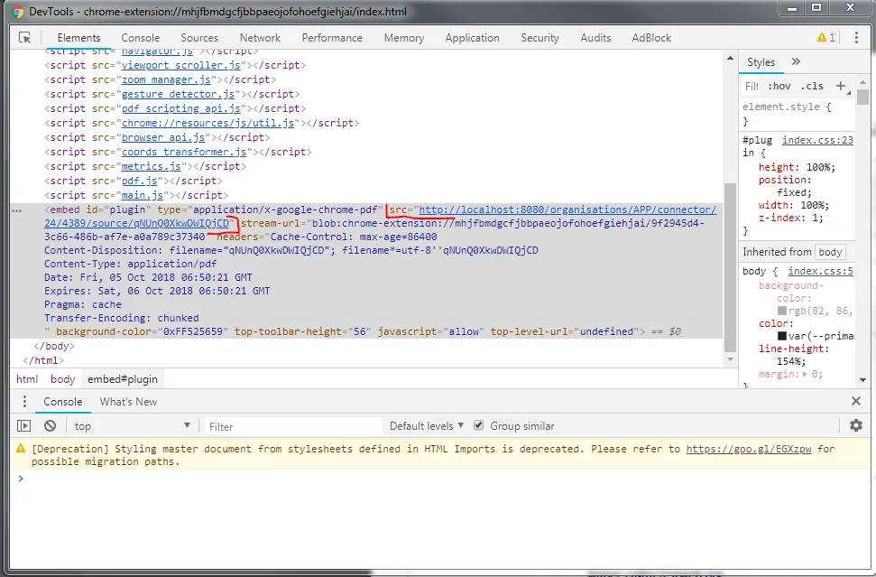Activate the element inspector picker icon

(x=24, y=37)
